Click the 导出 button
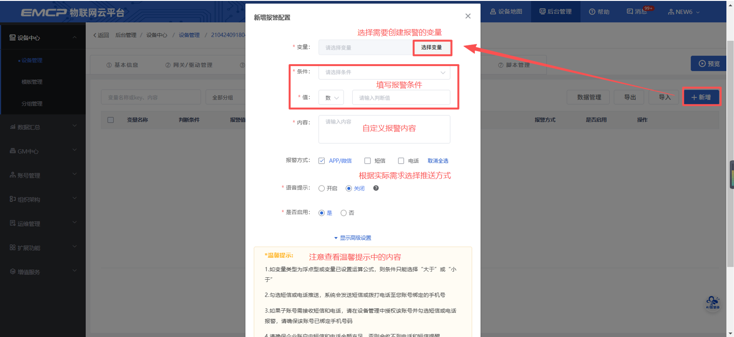 pyautogui.click(x=630, y=97)
